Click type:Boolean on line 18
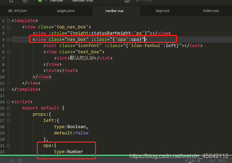Screen dimensions: 232x163 coord(70,127)
